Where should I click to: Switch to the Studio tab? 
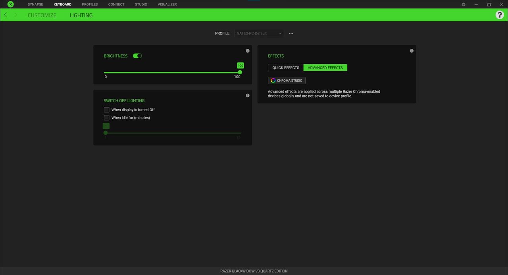pyautogui.click(x=141, y=4)
